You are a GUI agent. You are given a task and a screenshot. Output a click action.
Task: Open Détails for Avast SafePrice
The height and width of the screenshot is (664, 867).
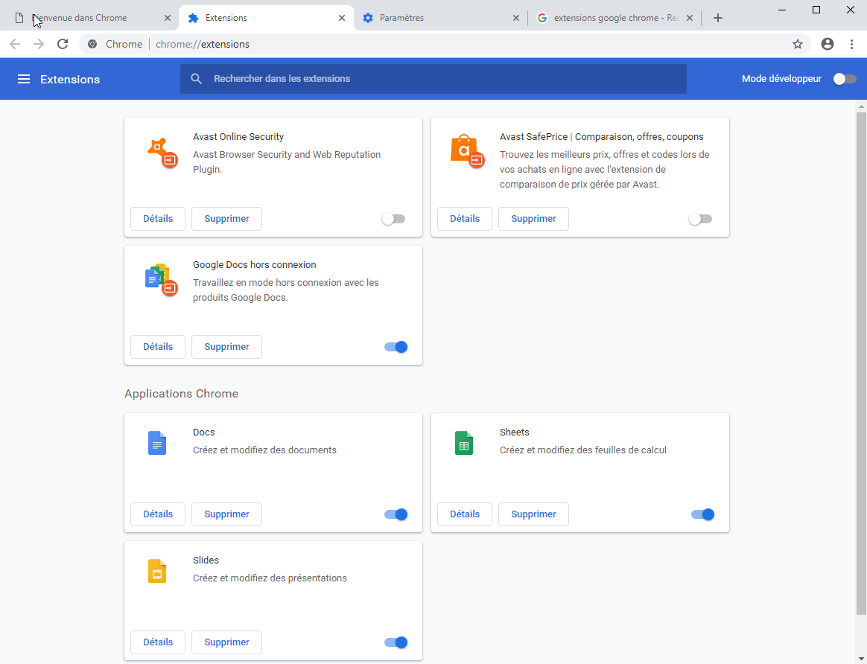click(465, 219)
